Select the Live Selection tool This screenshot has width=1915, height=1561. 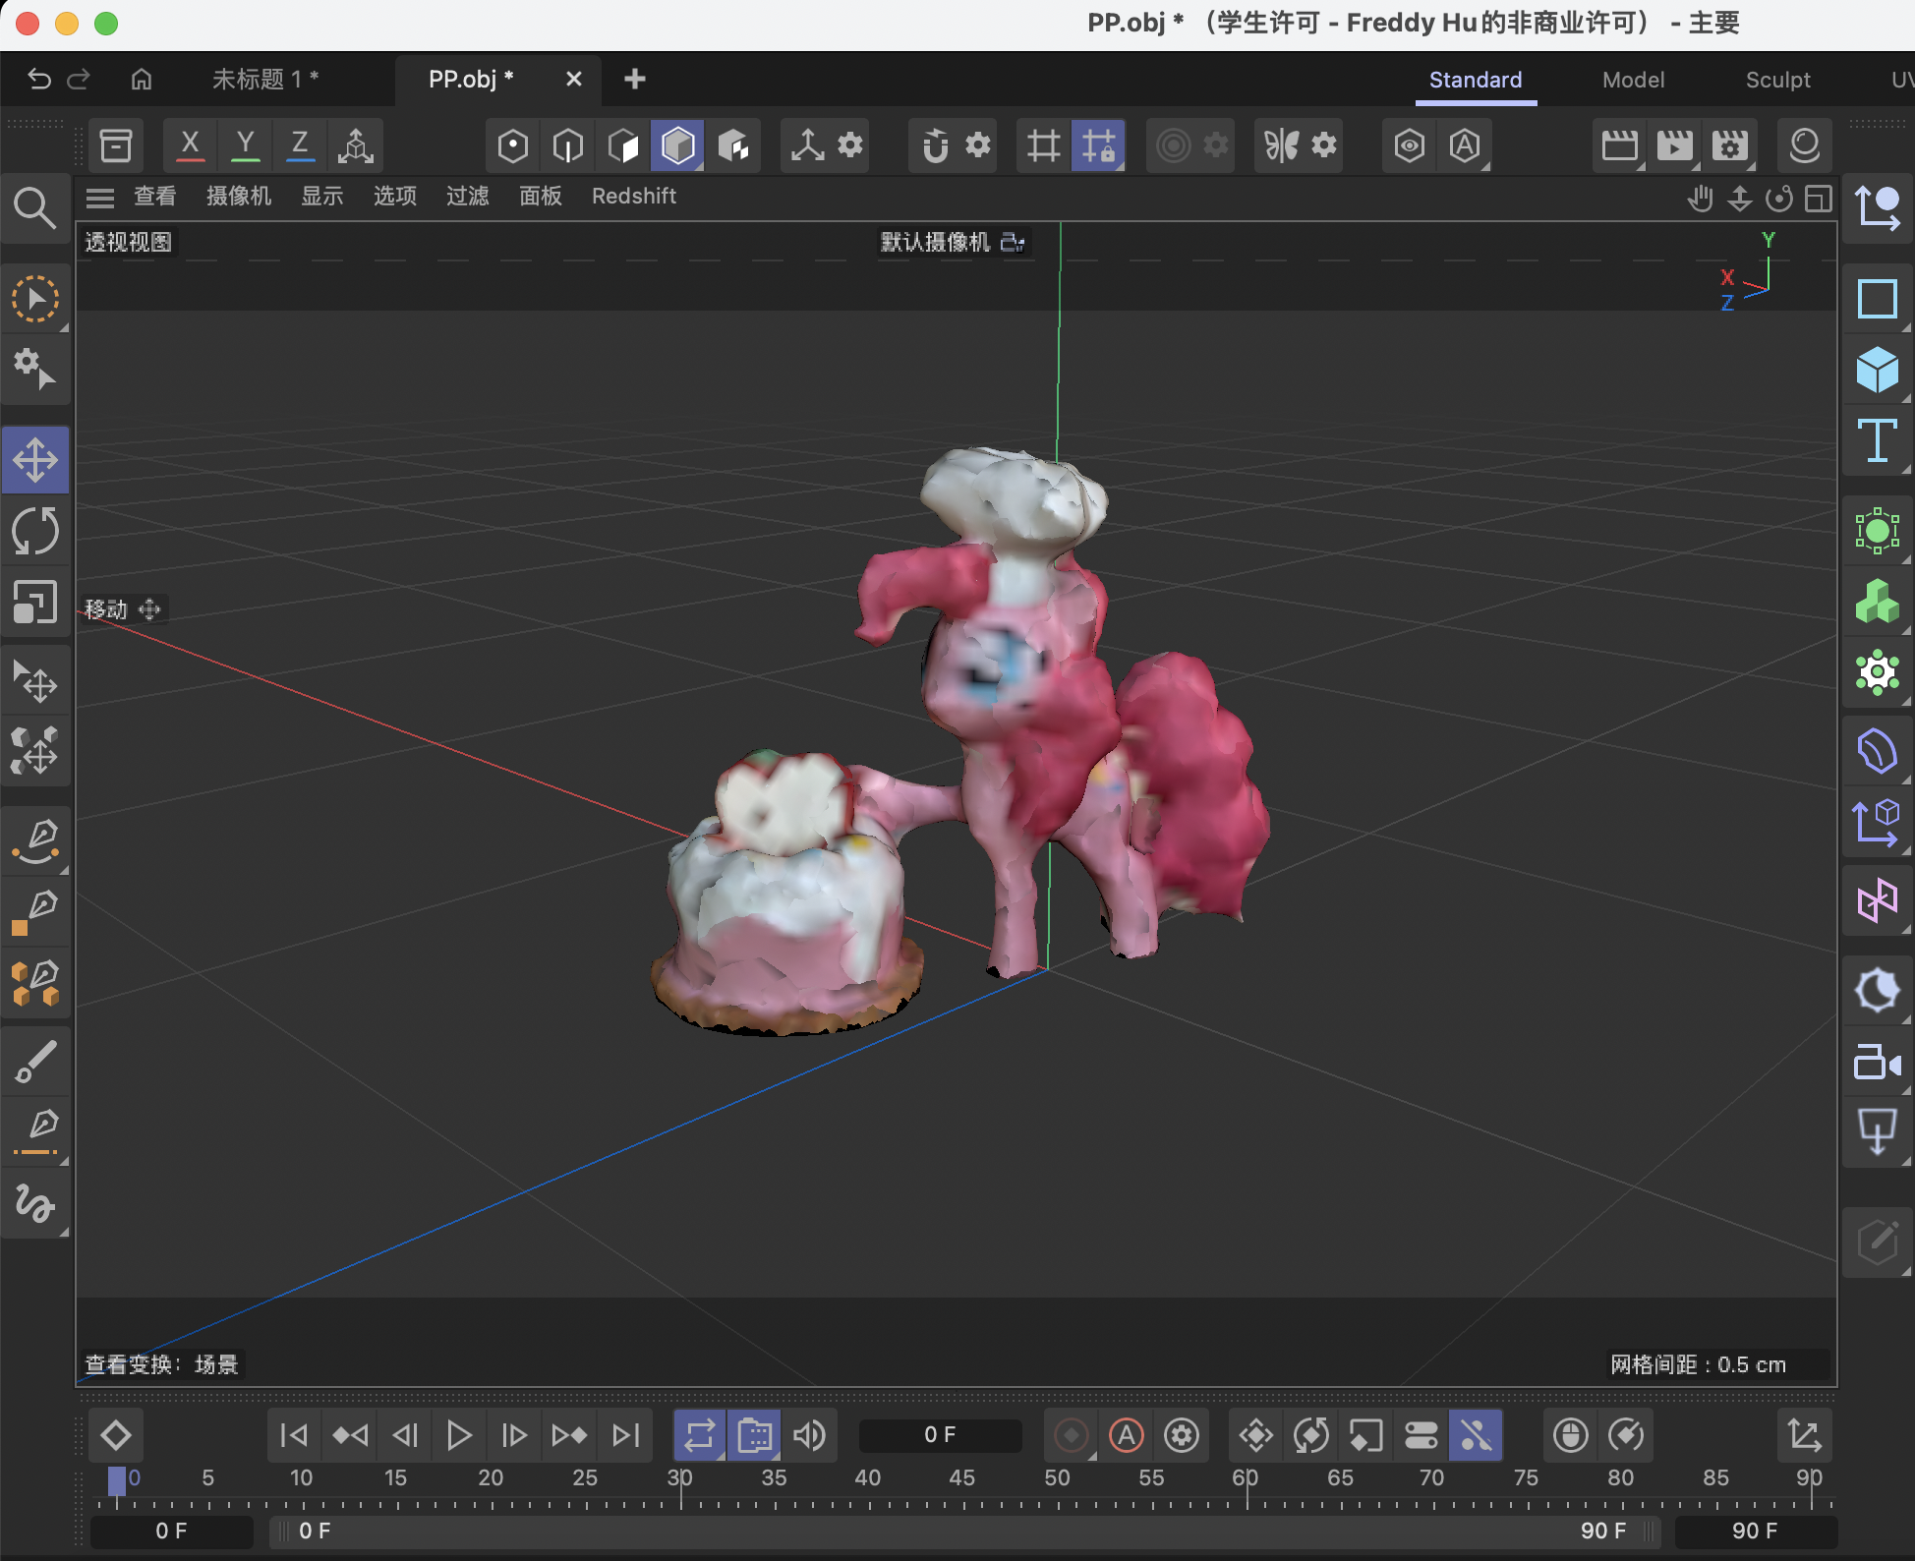(x=36, y=299)
